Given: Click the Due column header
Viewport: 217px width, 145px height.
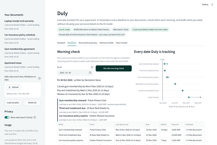Looking at the screenshot, I should (x=152, y=124).
